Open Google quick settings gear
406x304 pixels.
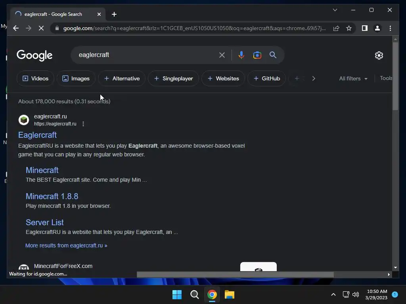(379, 55)
